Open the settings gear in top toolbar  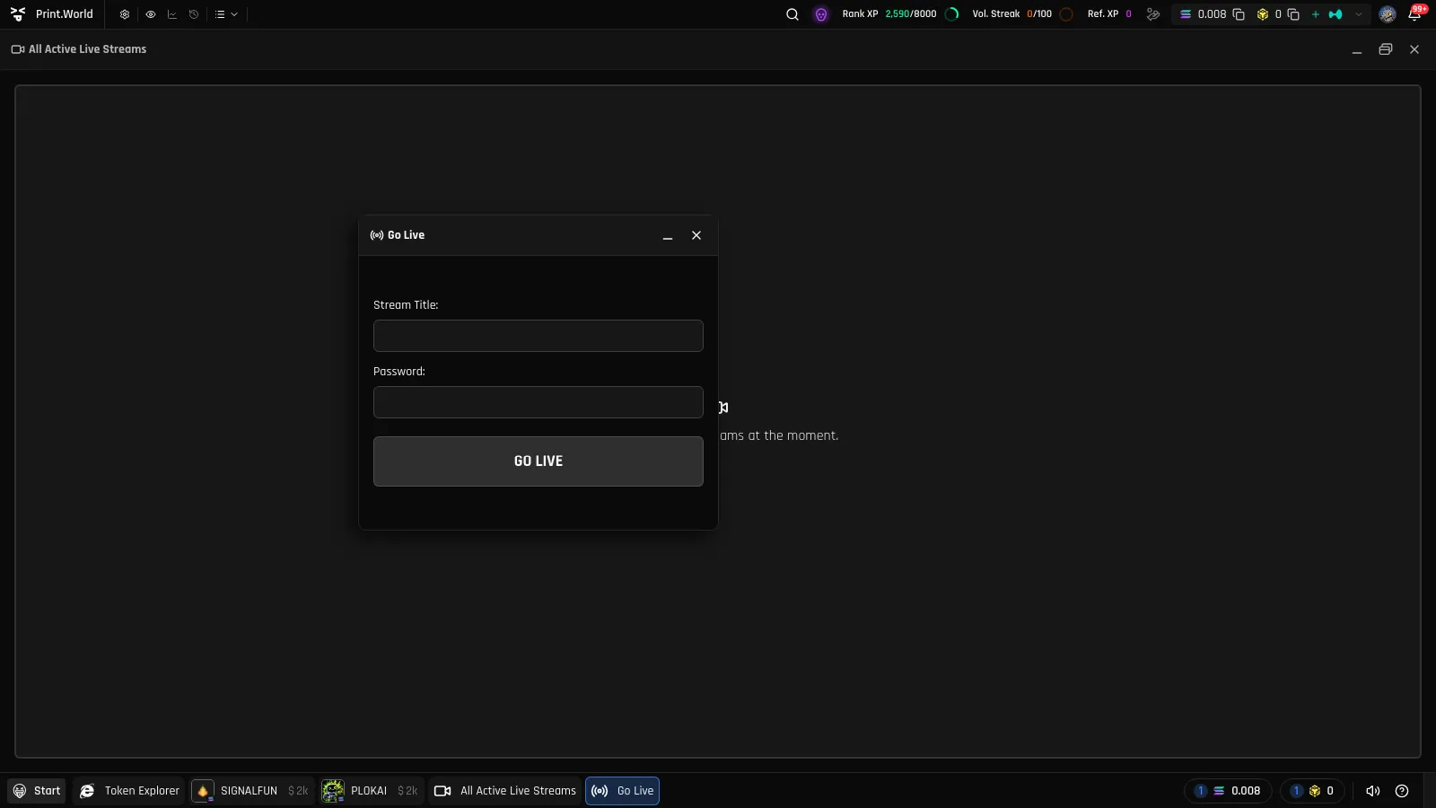point(125,14)
